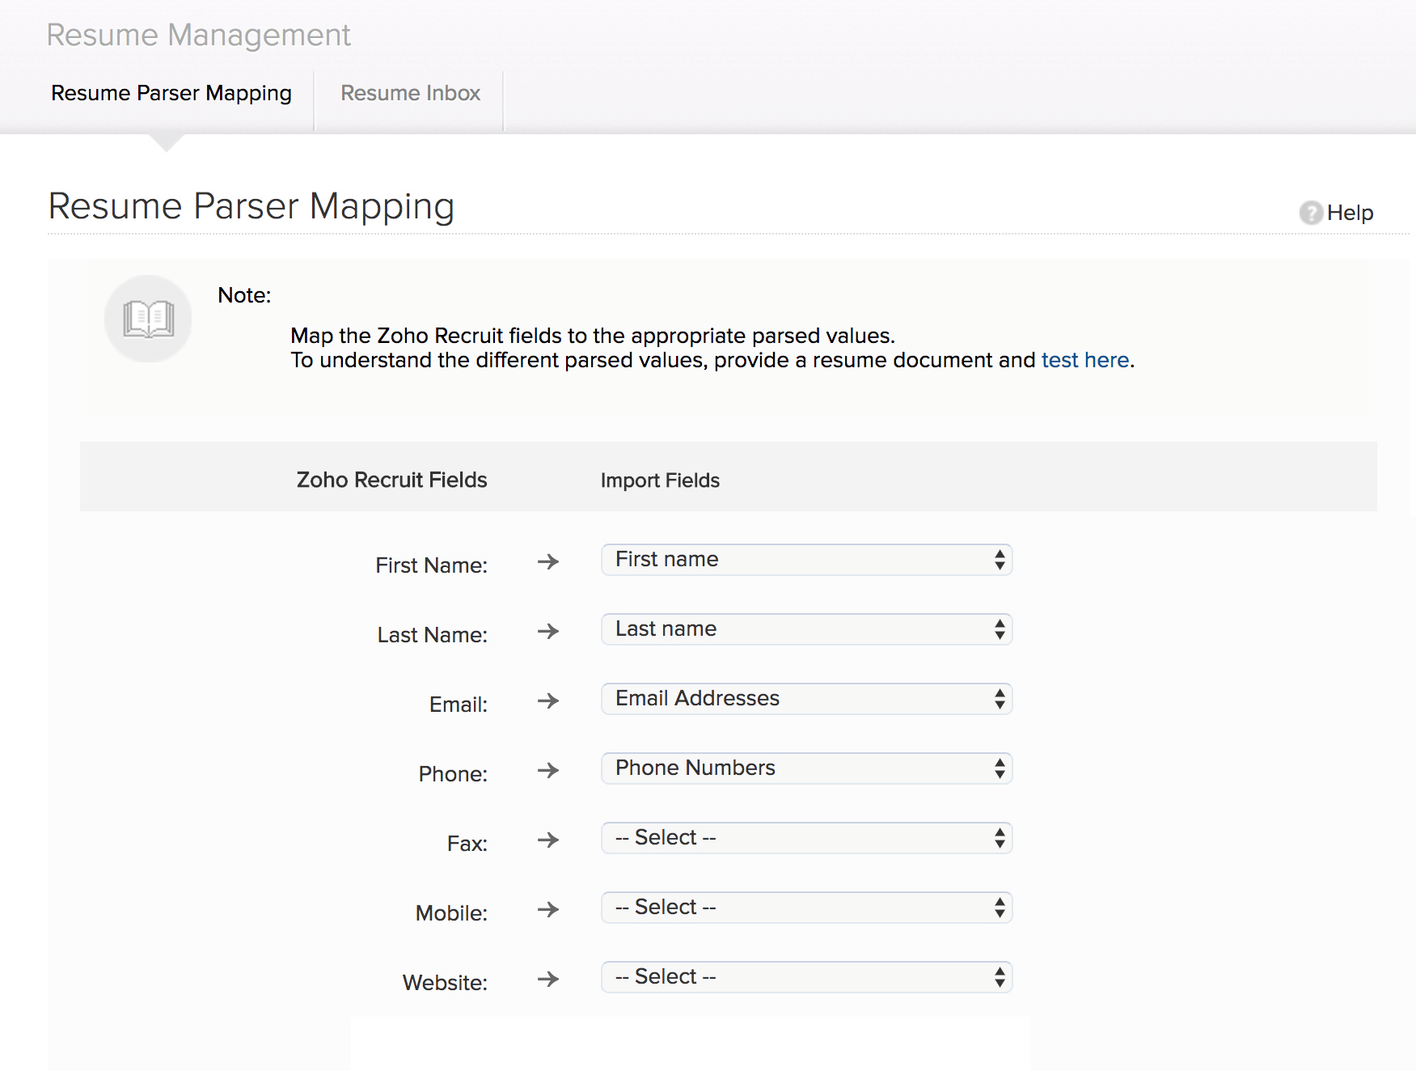
Task: Click the Help question mark icon
Action: tap(1311, 213)
